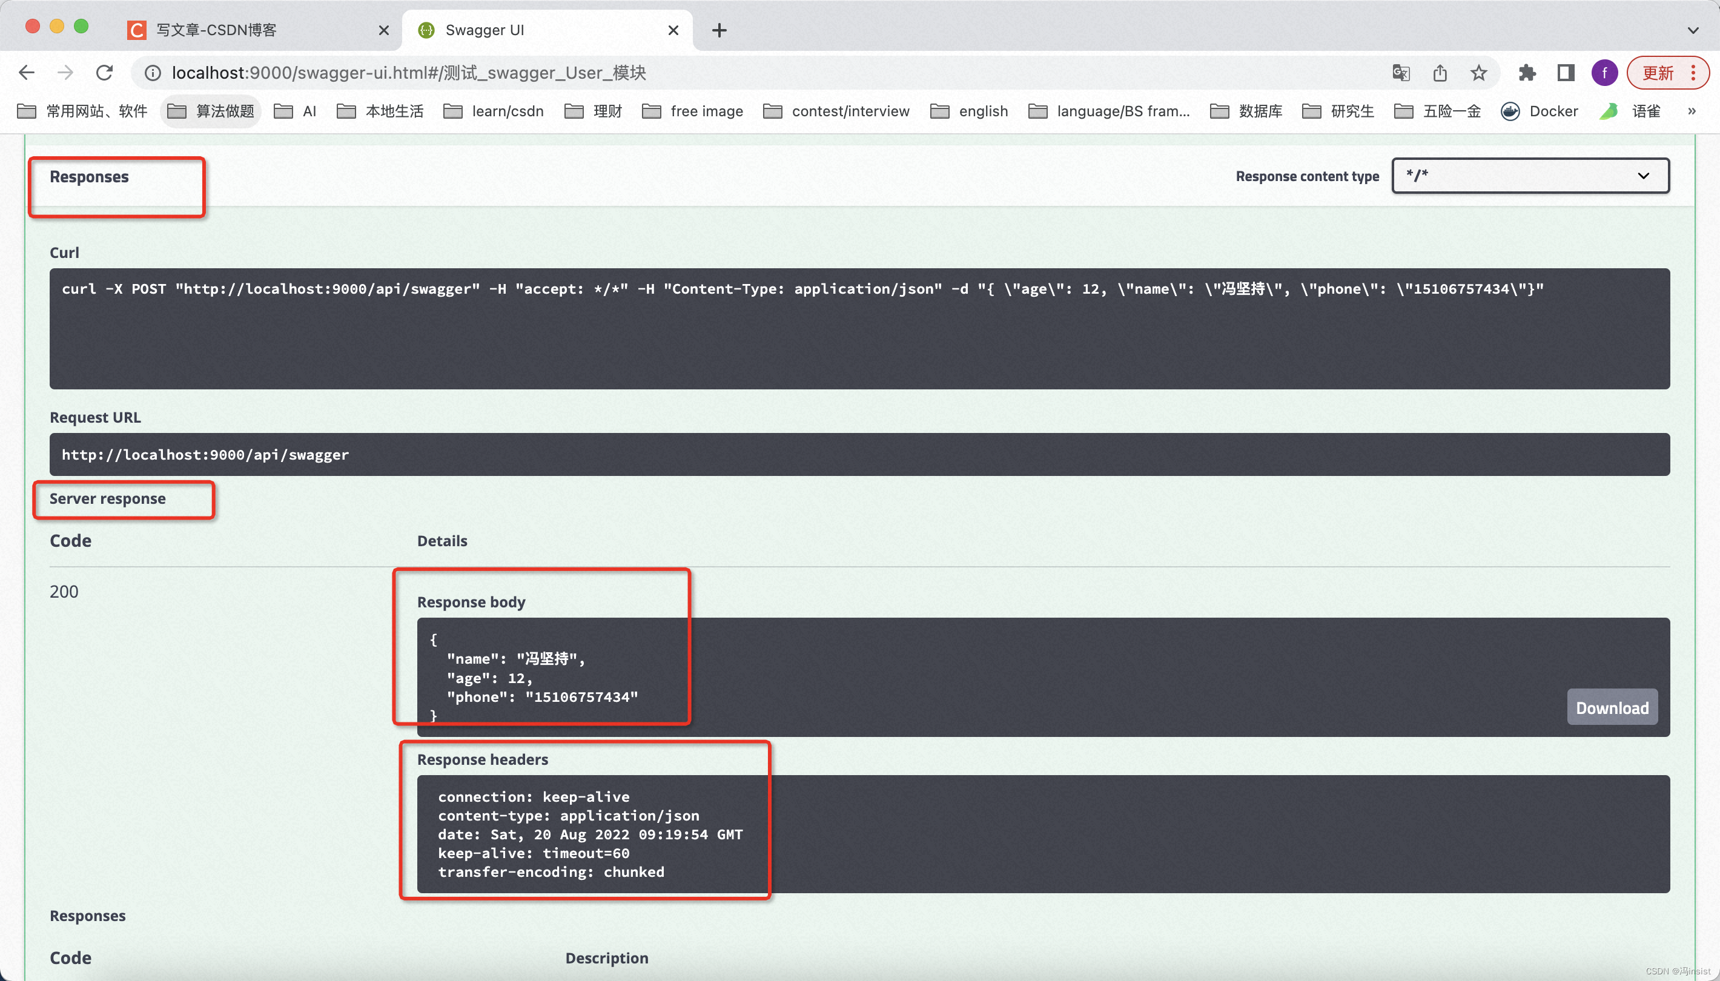Open the Docker bookmarks folder
1720x981 pixels.
tap(1540, 111)
